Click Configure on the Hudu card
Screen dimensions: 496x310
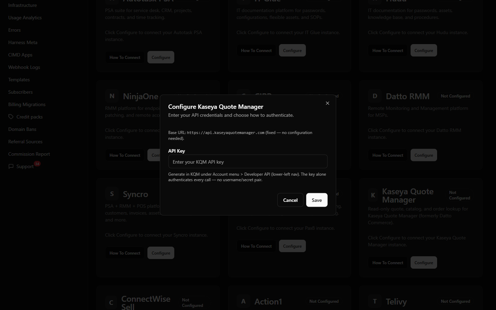424,51
